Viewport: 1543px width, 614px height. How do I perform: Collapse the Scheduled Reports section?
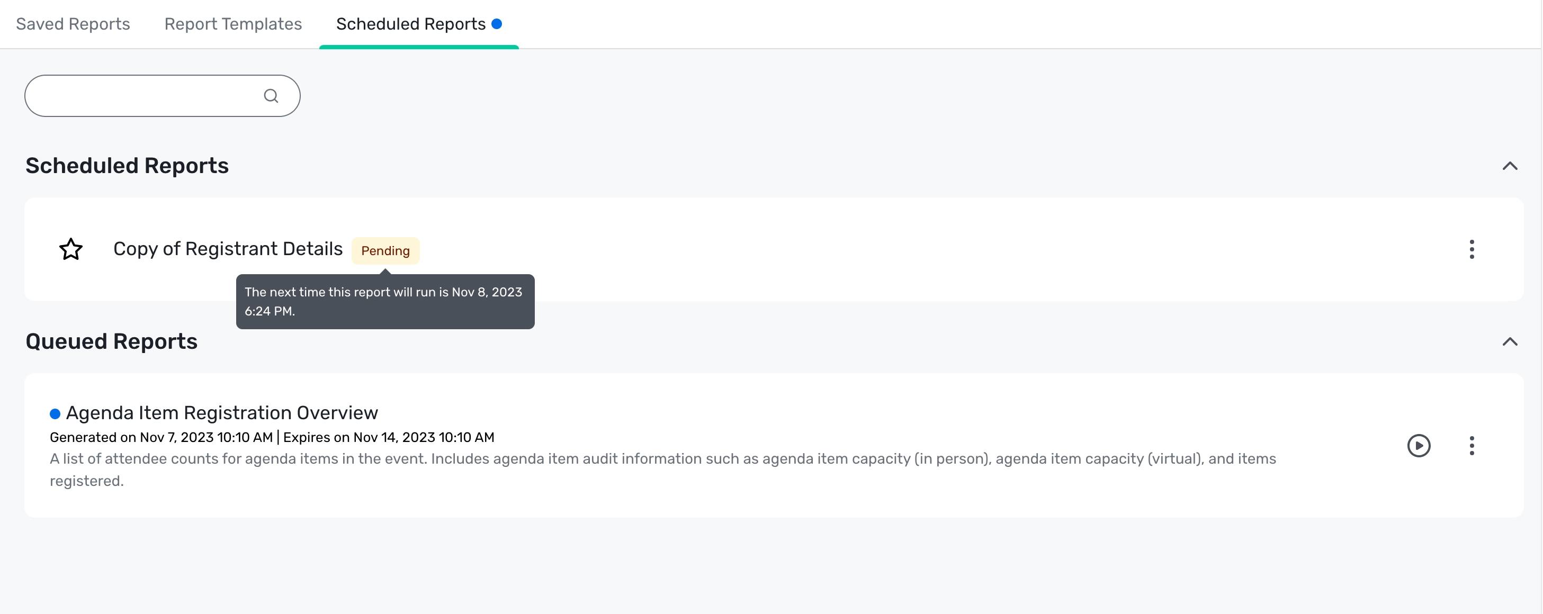pyautogui.click(x=1510, y=166)
